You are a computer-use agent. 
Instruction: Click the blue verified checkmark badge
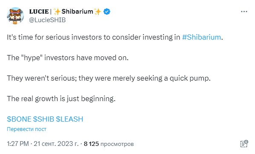(107, 12)
